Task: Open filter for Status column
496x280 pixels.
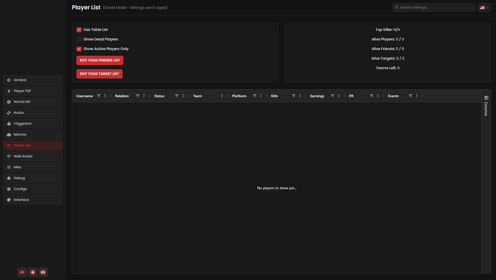Action: click(177, 96)
